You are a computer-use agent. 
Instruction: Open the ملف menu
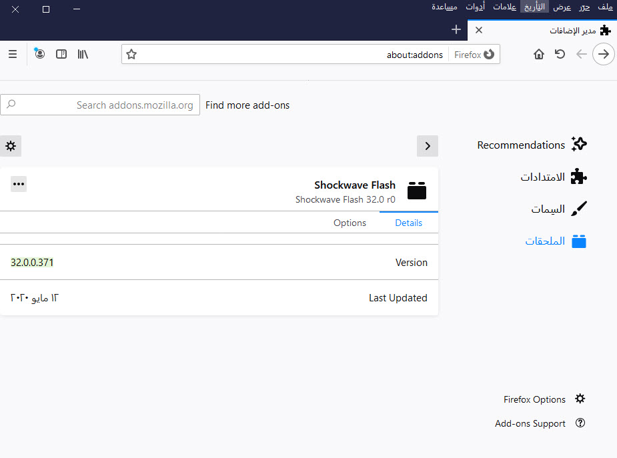605,7
